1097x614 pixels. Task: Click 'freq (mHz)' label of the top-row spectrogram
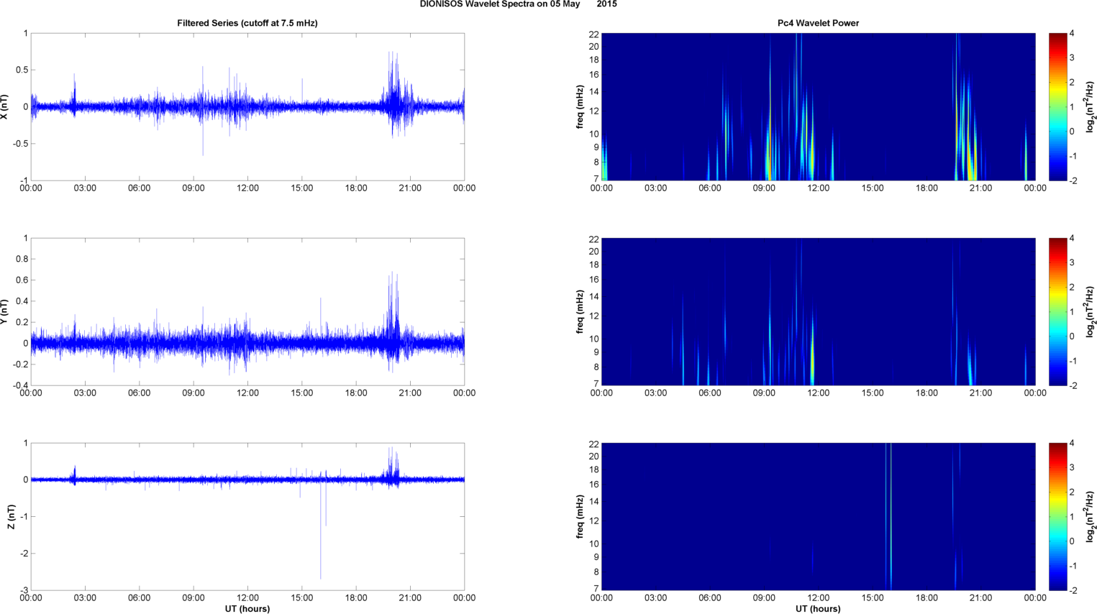[x=580, y=106]
